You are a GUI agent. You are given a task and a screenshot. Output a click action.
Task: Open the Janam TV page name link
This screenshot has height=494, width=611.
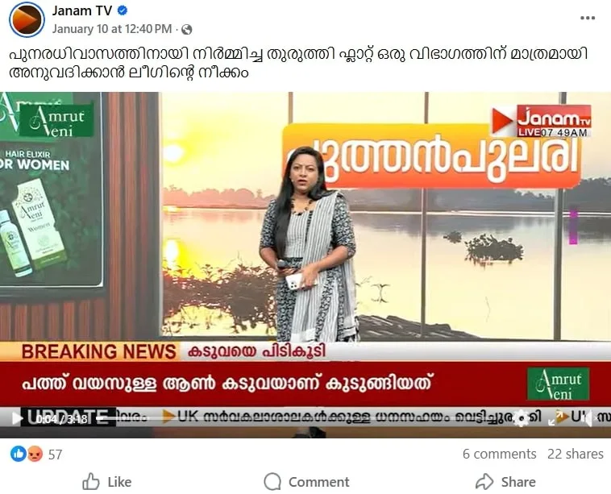82,11
